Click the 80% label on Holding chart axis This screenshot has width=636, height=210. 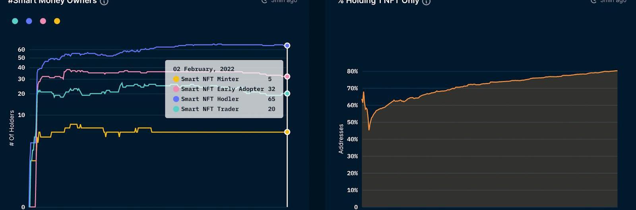352,71
